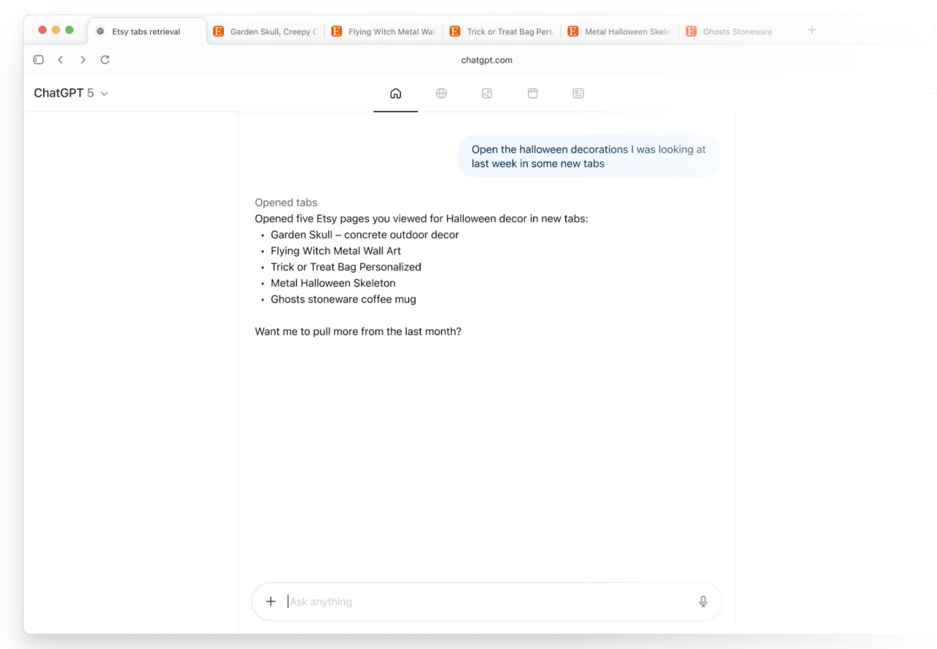Screen dimensions: 937x649
Task: Open a new tab with the plus button
Action: tap(811, 29)
